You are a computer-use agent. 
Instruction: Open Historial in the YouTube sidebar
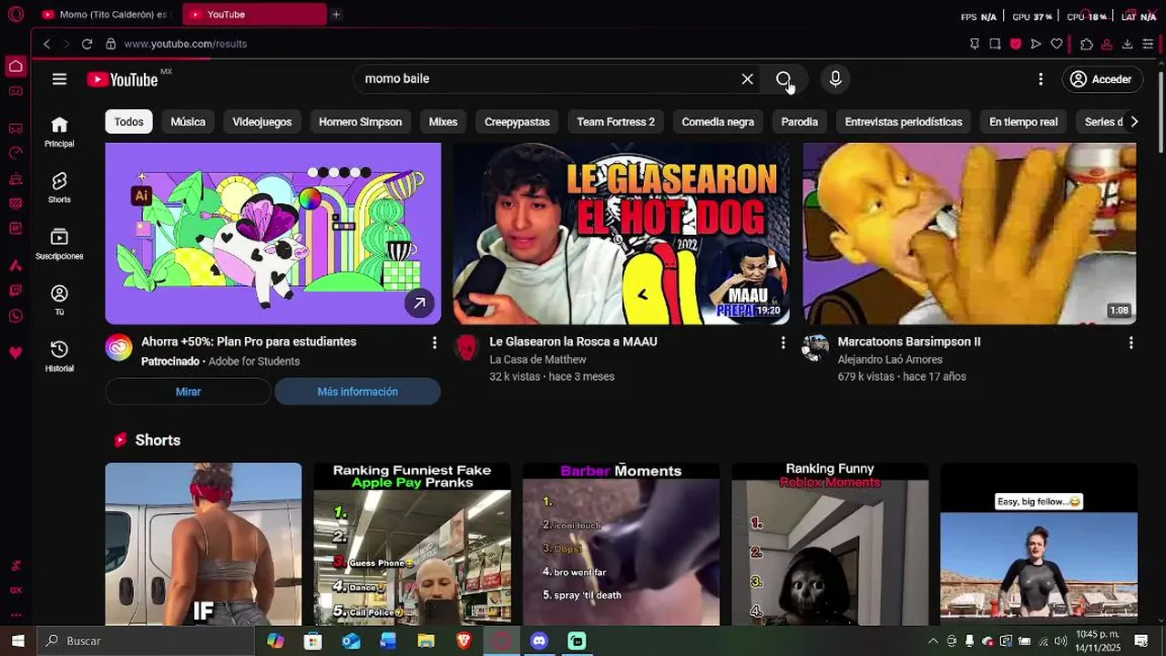(x=59, y=356)
